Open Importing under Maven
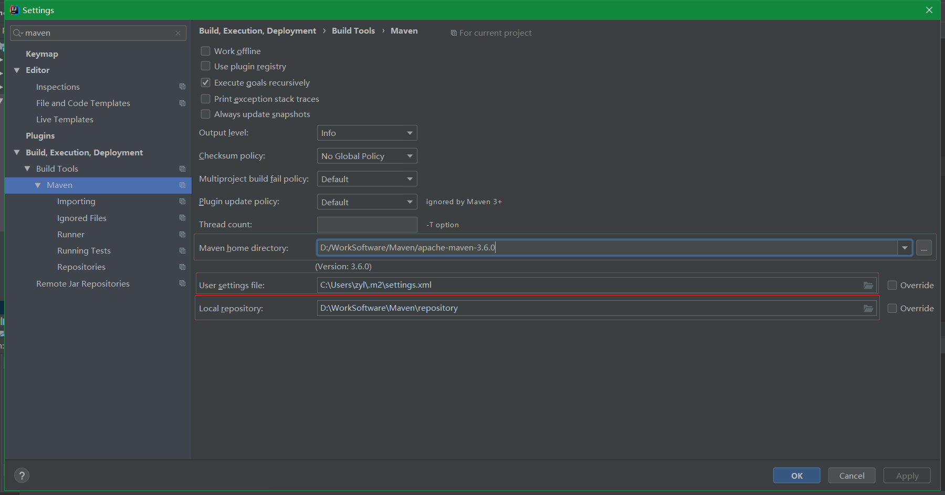The width and height of the screenshot is (945, 495). coord(76,201)
